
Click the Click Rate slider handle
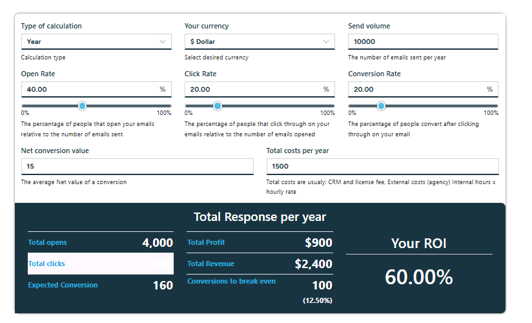[x=218, y=106]
